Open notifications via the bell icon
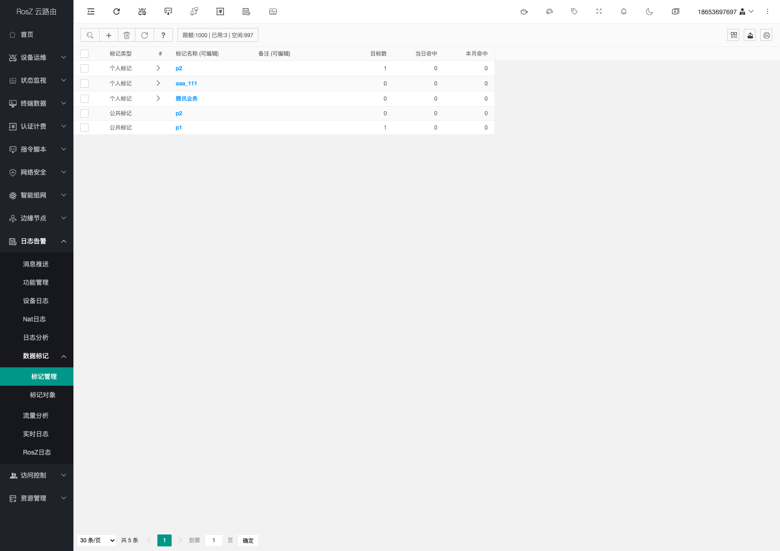The width and height of the screenshot is (780, 551). [x=624, y=11]
